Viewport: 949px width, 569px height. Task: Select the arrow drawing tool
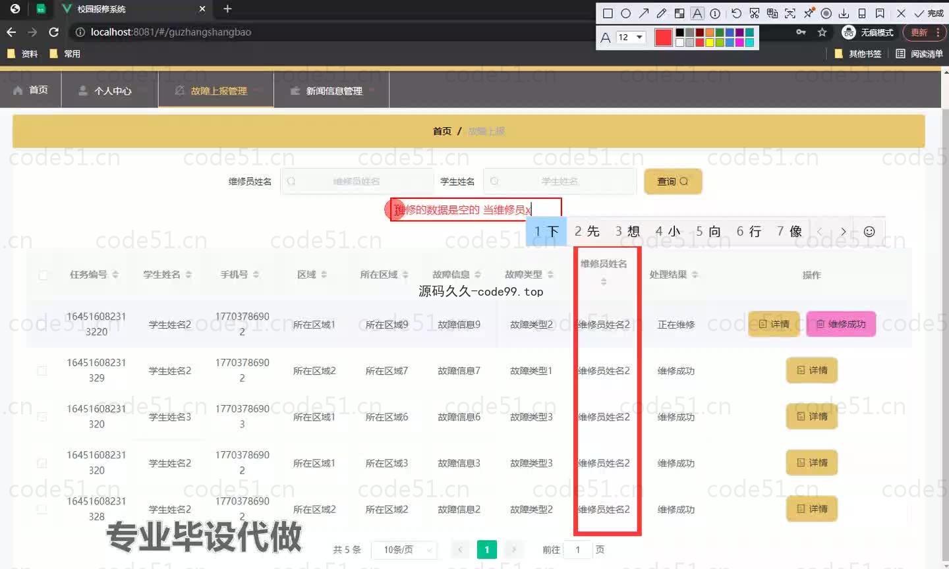pyautogui.click(x=643, y=13)
